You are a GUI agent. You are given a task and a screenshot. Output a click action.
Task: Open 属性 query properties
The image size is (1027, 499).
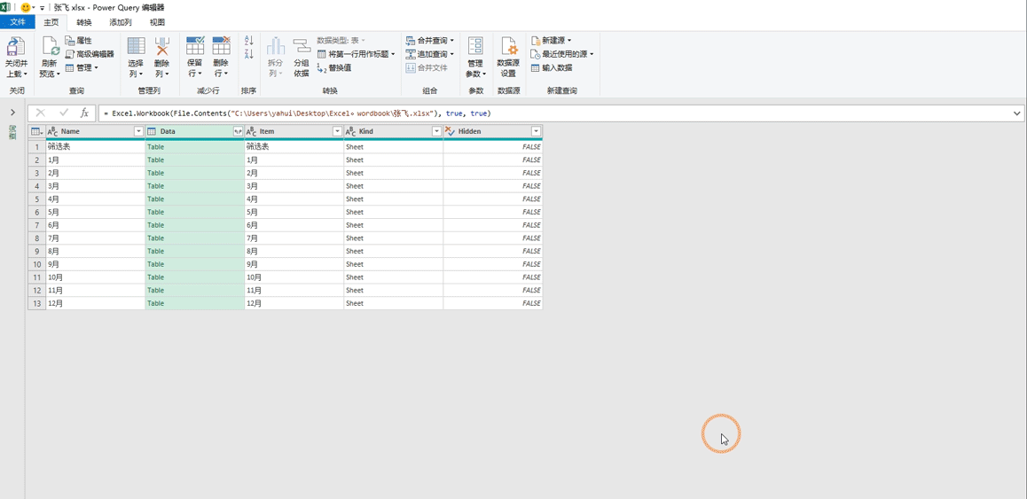(x=79, y=41)
